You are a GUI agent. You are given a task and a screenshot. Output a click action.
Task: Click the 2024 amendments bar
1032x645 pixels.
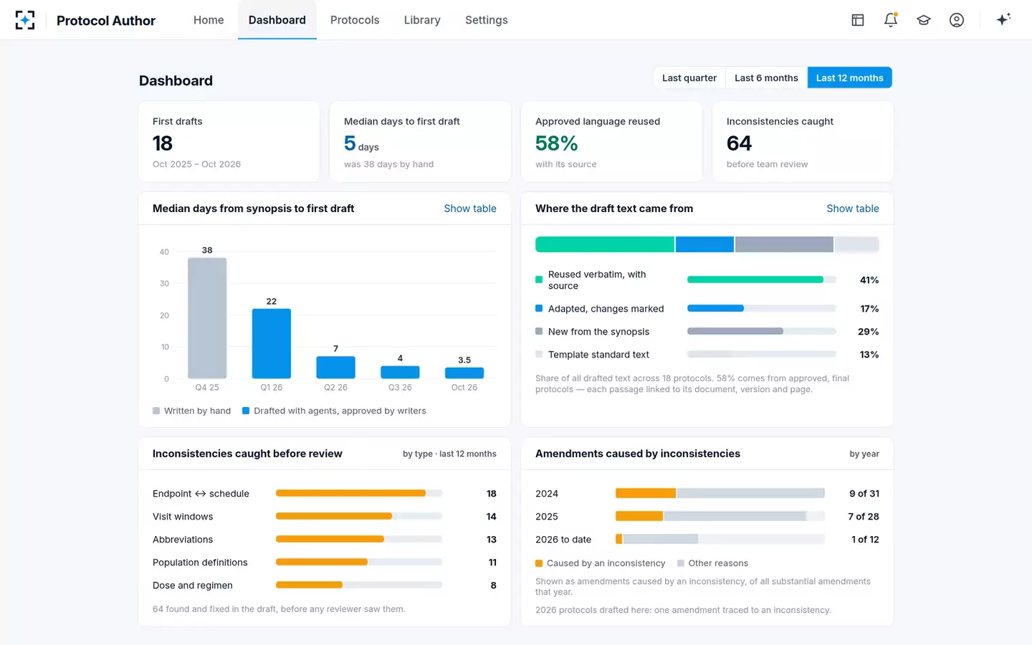[720, 493]
